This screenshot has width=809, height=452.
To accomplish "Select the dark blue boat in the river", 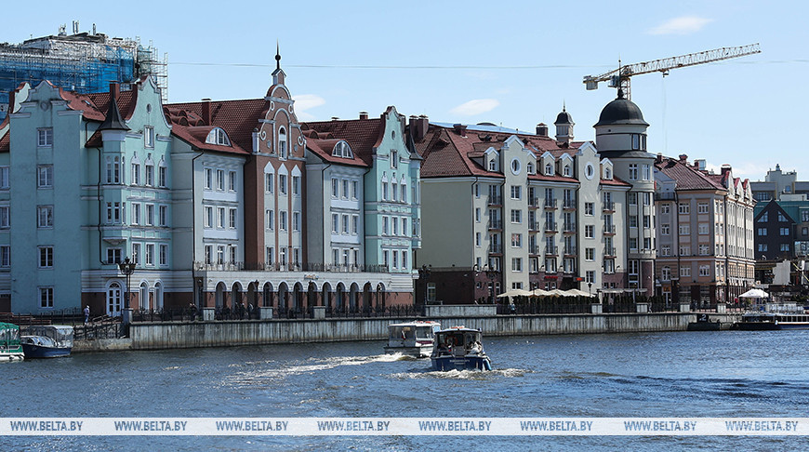I will [459, 351].
